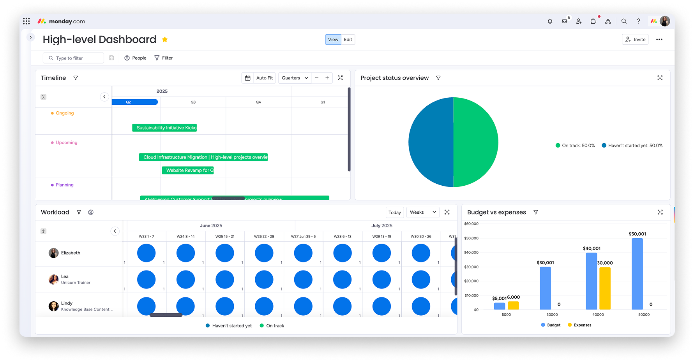Select Lindy's workload row
Screen dimensions: 694x362
point(79,306)
